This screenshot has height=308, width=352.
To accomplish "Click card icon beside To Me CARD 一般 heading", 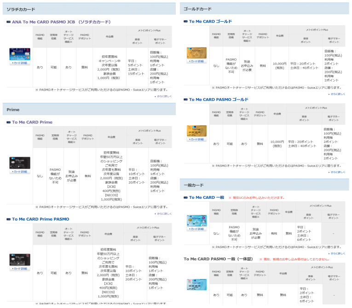I will point(185,198).
